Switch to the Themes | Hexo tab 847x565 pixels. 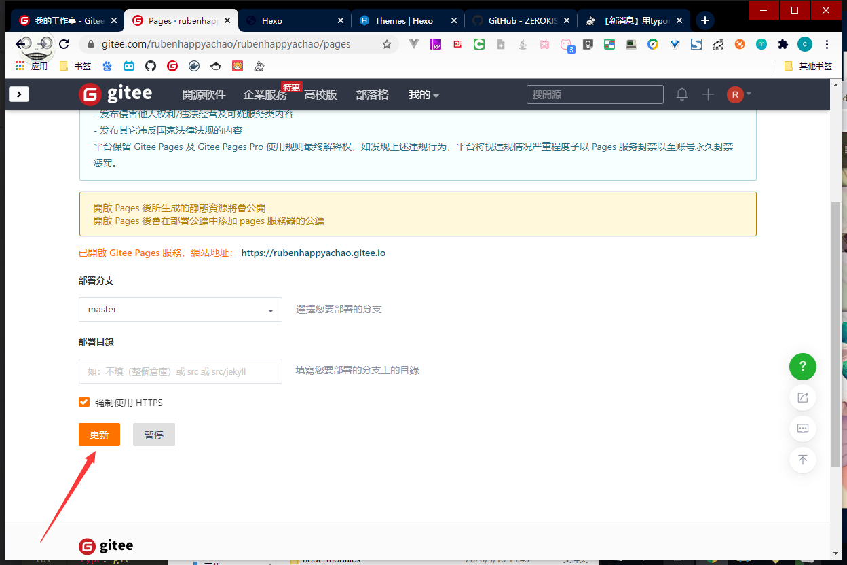tap(404, 20)
